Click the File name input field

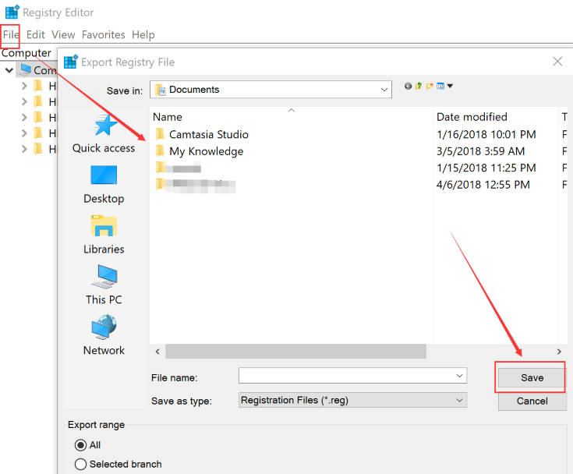pos(346,376)
